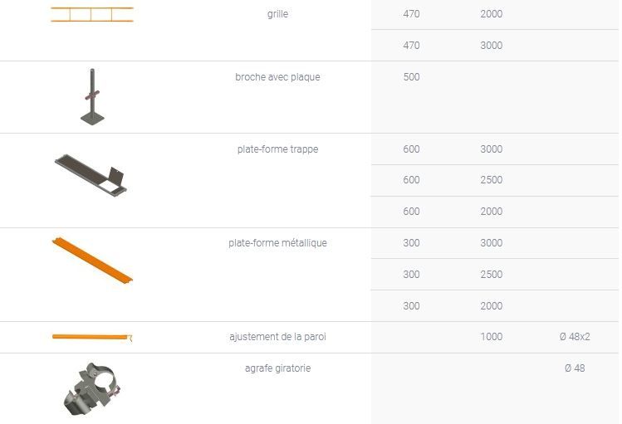Screen dimensions: 622x424
Task: Click the 'grille' product name
Action: coord(277,14)
